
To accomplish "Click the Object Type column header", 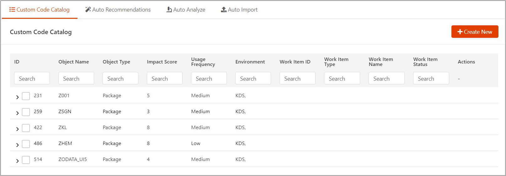I will coord(116,62).
